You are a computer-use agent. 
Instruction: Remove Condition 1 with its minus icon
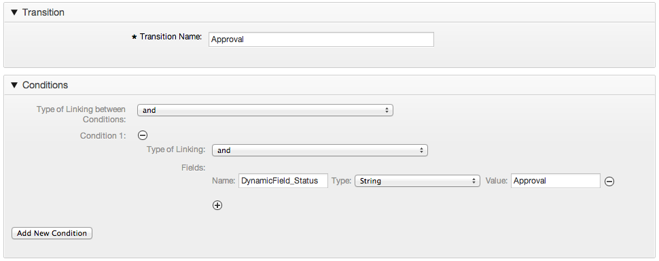[143, 135]
